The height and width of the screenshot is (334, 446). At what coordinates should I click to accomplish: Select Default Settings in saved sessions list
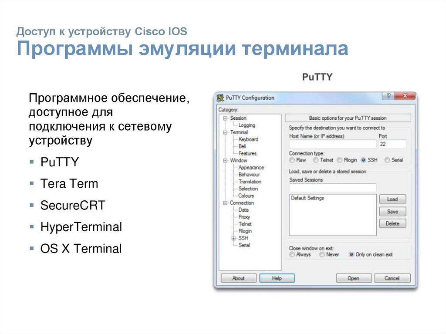click(307, 198)
